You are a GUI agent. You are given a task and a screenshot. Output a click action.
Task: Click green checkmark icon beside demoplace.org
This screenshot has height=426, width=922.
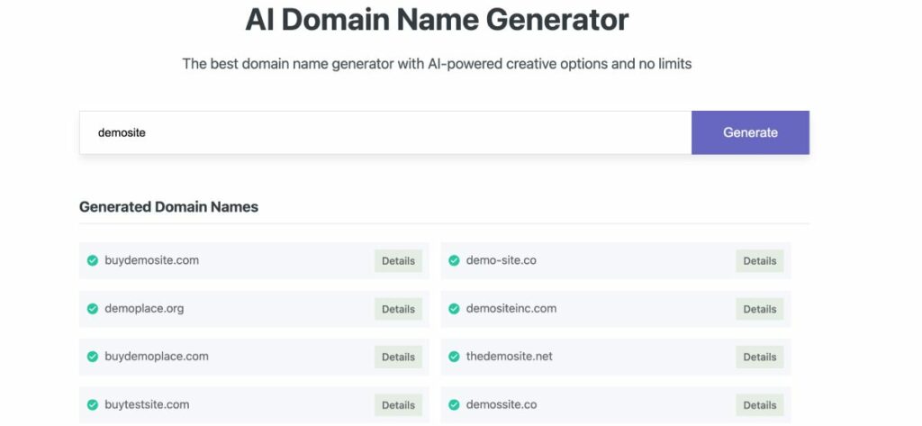(92, 309)
